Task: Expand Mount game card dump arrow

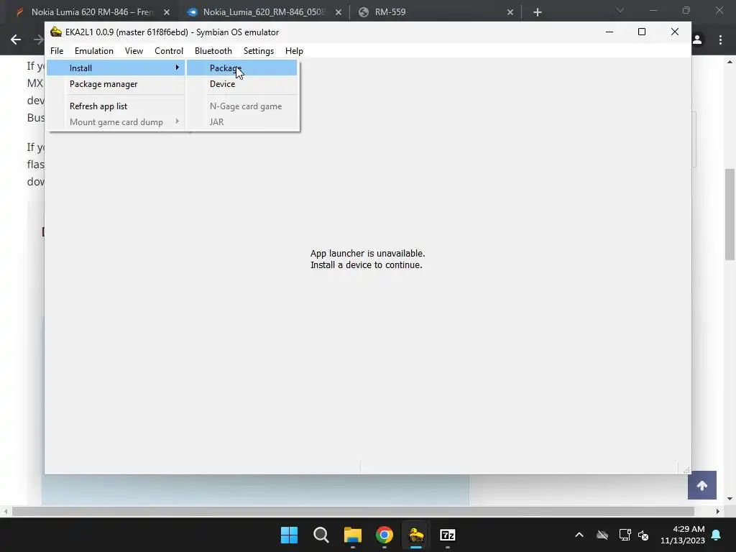Action: tap(177, 121)
